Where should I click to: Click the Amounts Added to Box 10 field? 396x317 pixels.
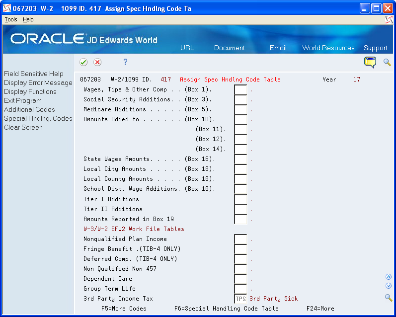click(x=240, y=119)
